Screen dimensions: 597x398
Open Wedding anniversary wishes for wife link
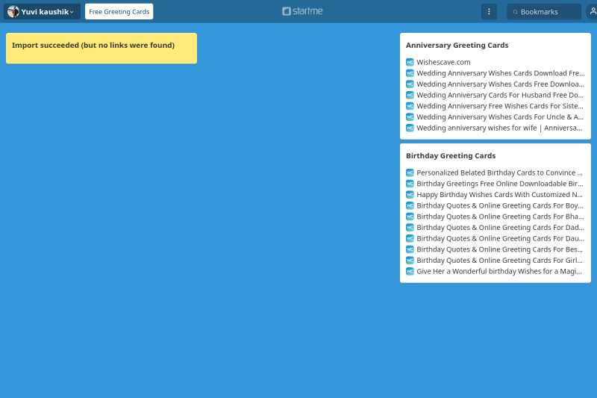pyautogui.click(x=499, y=128)
